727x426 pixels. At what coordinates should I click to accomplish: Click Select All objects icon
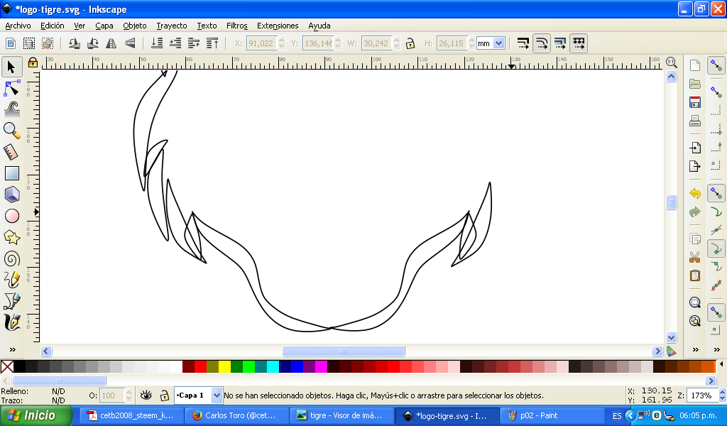(10, 43)
